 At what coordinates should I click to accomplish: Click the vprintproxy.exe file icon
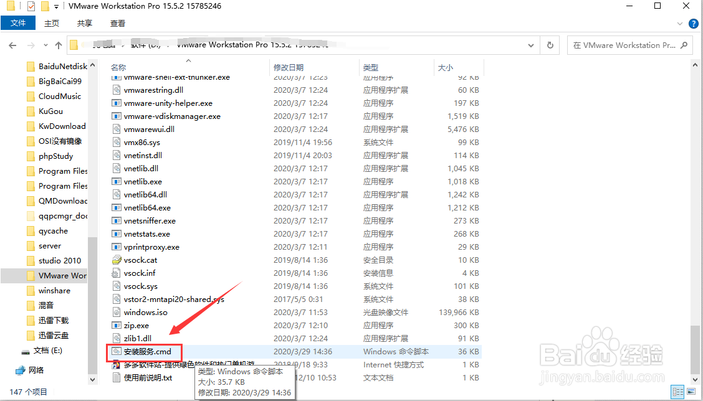(x=117, y=247)
